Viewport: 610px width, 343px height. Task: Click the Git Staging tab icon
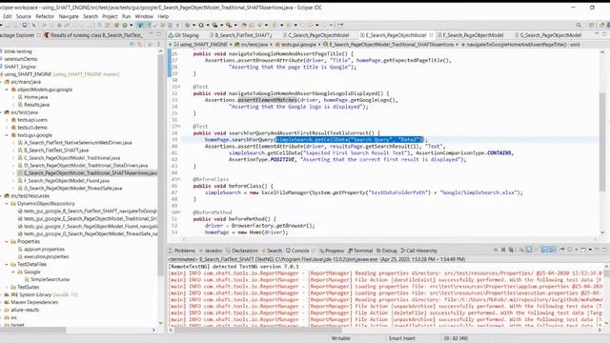[171, 35]
